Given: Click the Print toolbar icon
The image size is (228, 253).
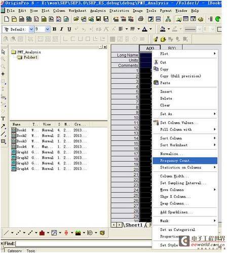Looking at the screenshot, I should pos(141,19).
